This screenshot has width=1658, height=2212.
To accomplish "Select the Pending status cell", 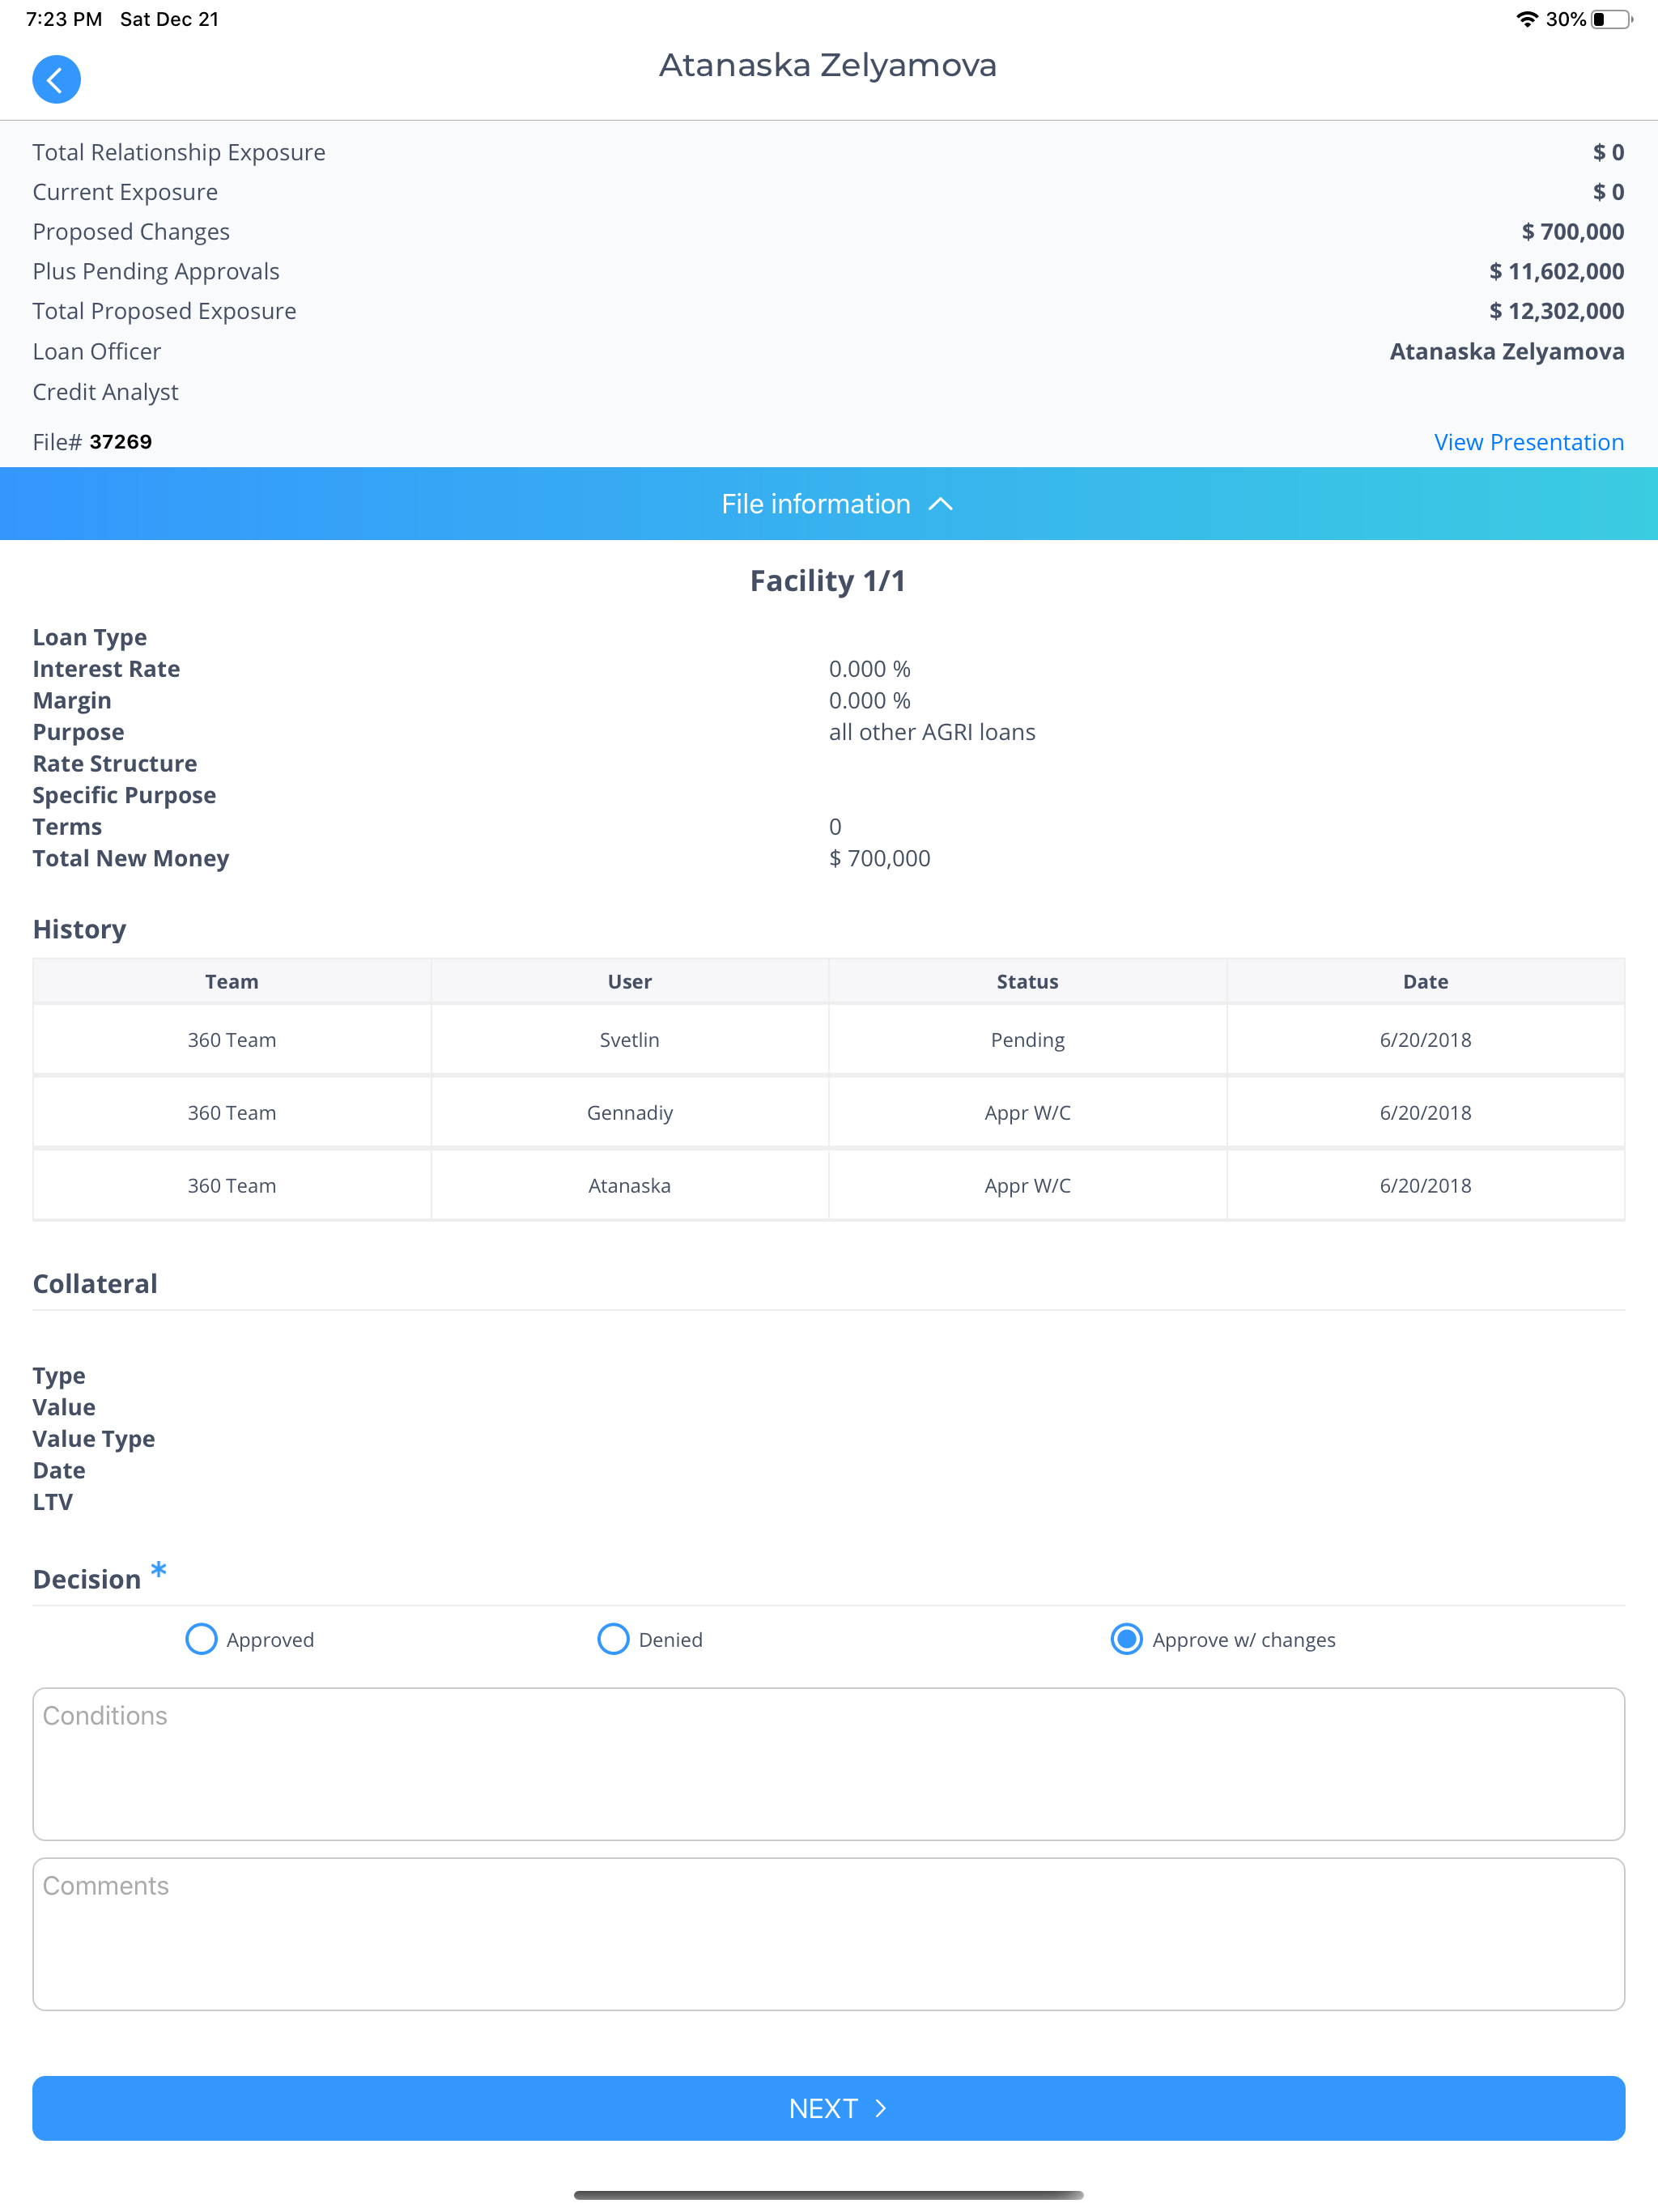I will coord(1028,1040).
